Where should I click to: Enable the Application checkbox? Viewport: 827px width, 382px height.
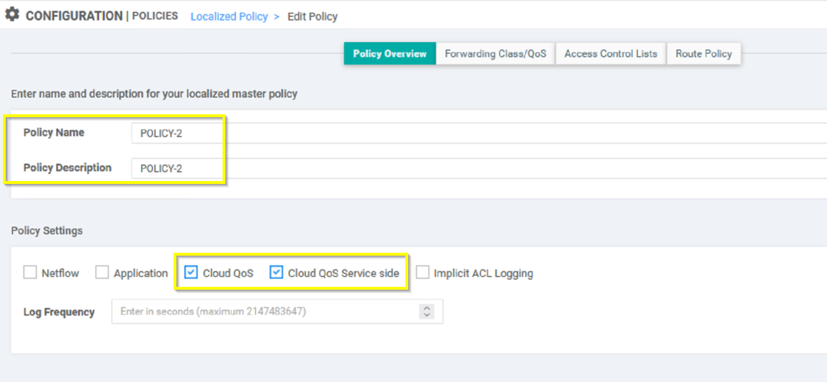102,273
